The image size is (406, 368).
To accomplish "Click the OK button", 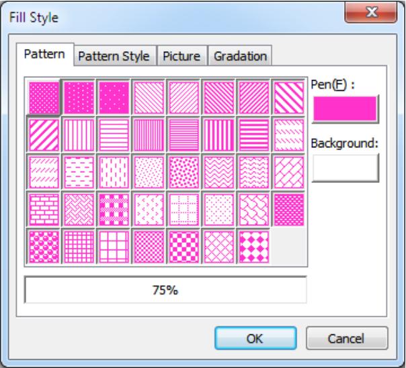I will 255,338.
